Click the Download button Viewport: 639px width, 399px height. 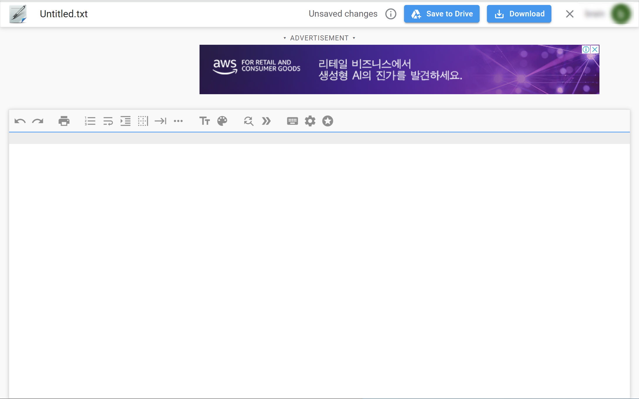coord(519,14)
